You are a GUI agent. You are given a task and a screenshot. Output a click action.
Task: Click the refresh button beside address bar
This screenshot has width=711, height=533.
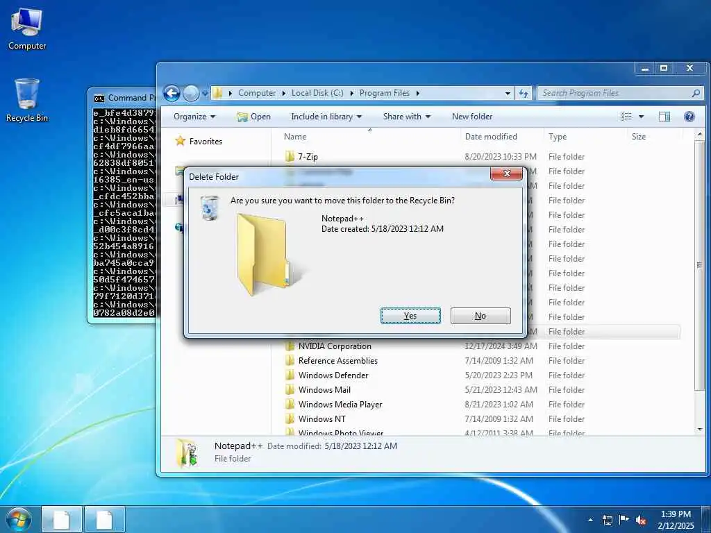524,94
